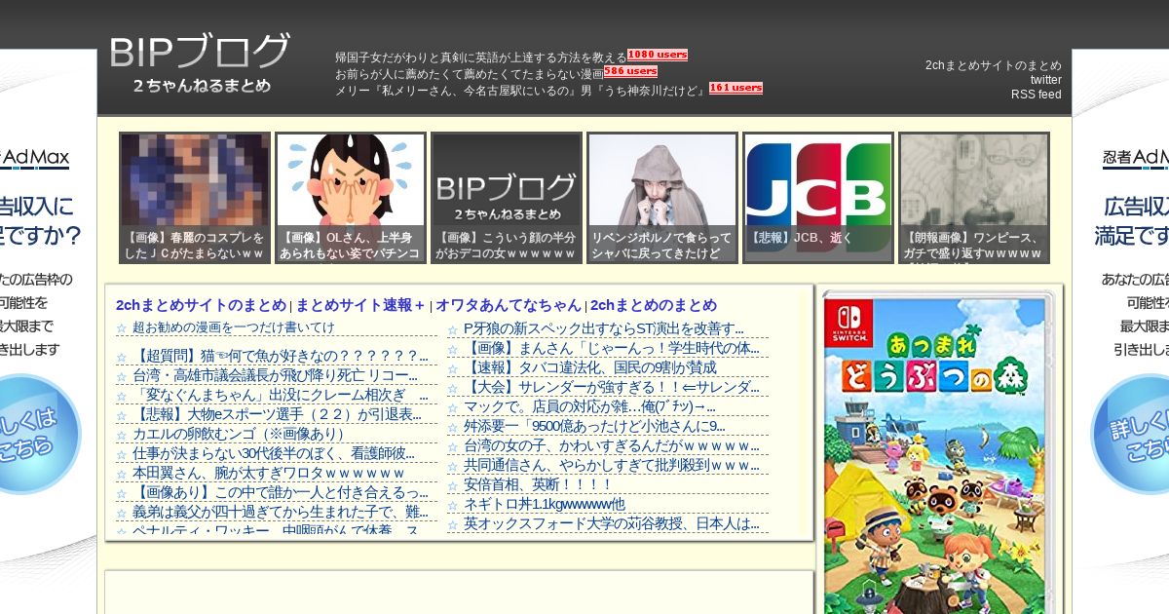Open OLさん、上半身 illustration thumbnail
Image resolution: width=1169 pixels, height=614 pixels.
(351, 198)
